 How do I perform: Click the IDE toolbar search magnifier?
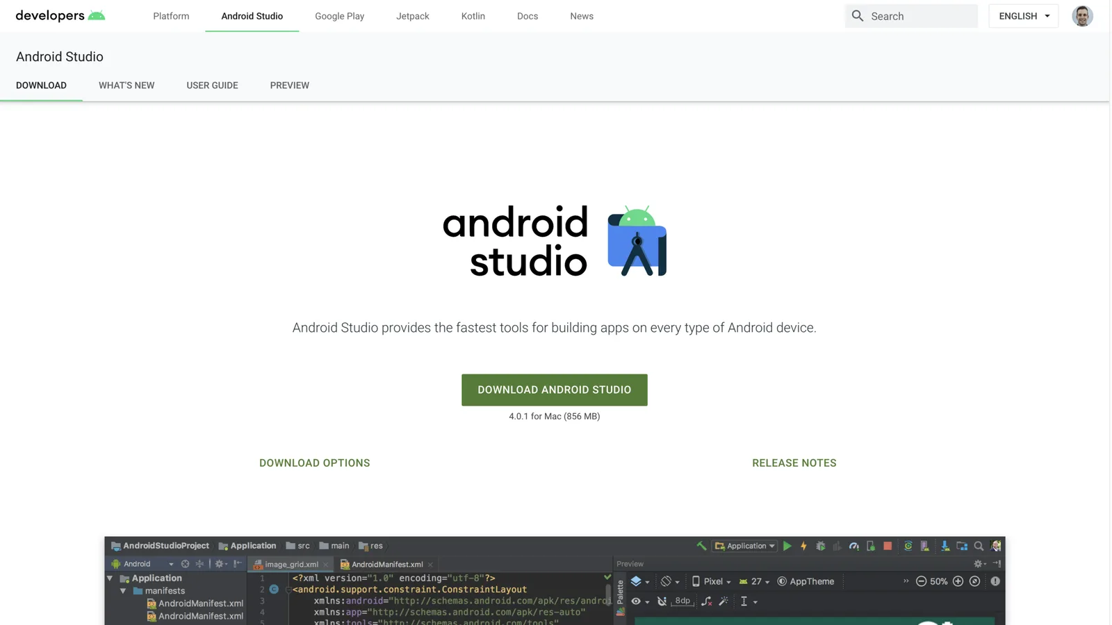(x=979, y=546)
